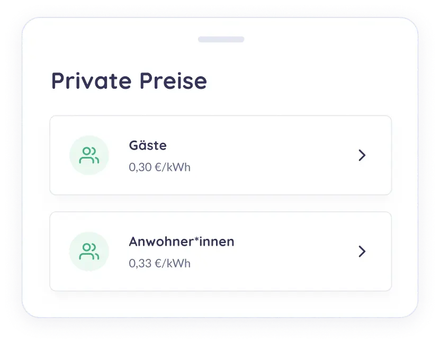Click the gap between the two price cards
This screenshot has width=440, height=344.
(x=220, y=203)
